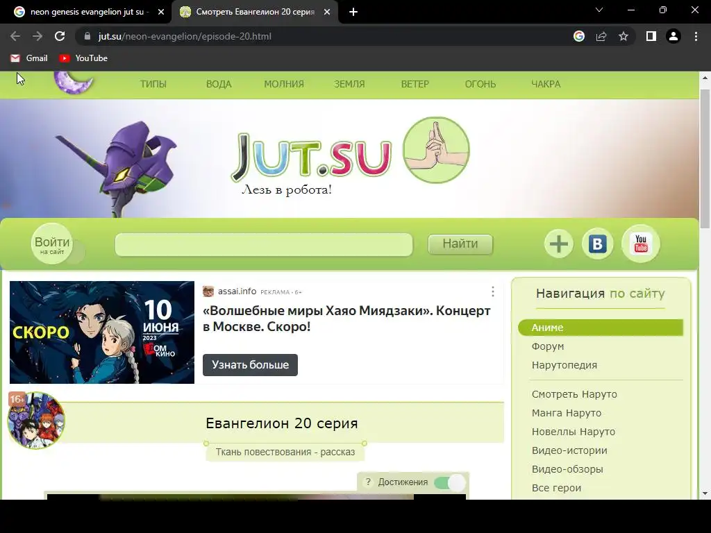Open Новеллы Наруто link
This screenshot has width=711, height=533.
573,432
